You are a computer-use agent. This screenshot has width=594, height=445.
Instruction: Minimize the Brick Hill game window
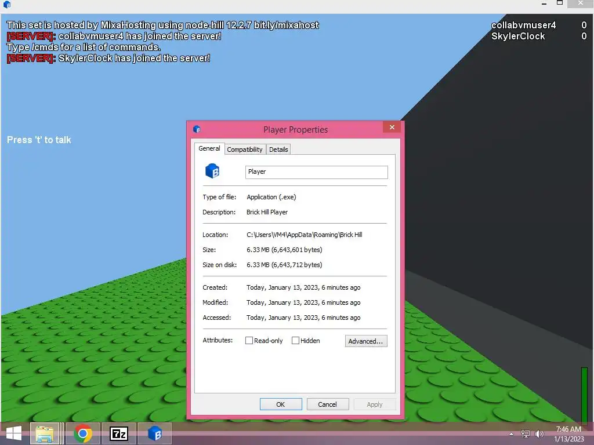click(x=544, y=4)
